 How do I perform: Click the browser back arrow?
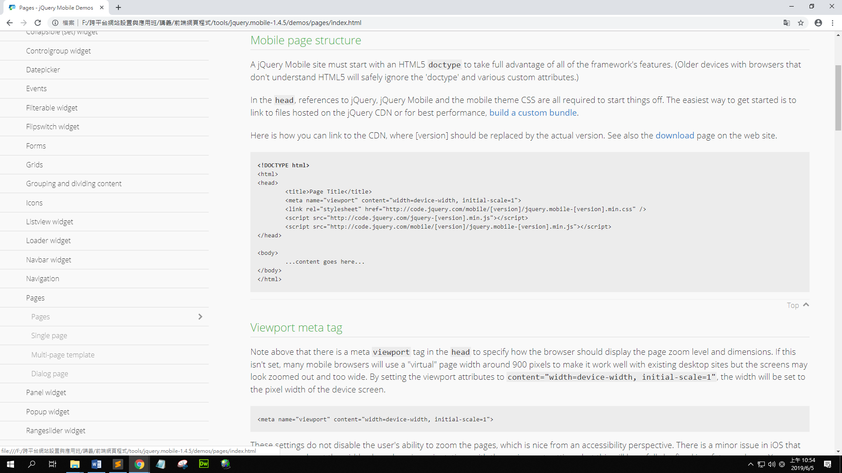point(9,23)
